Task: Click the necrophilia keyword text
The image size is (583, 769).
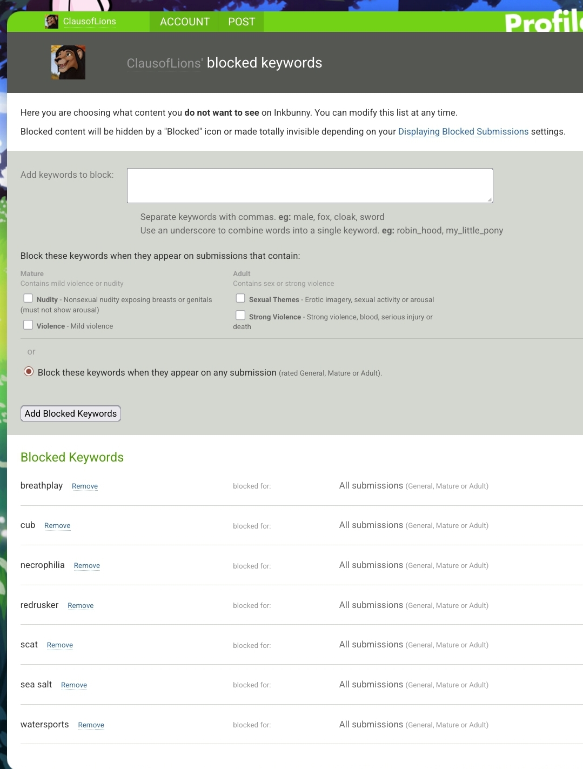Action: pos(43,565)
